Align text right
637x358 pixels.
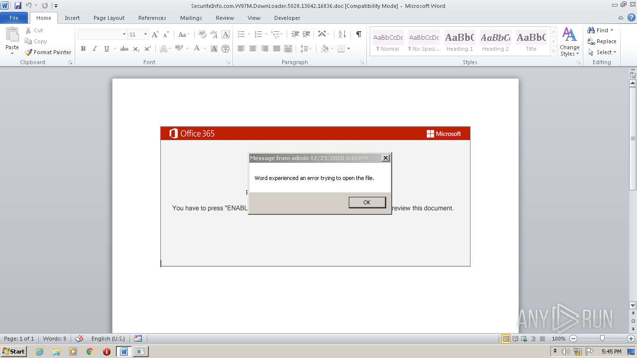pos(265,49)
